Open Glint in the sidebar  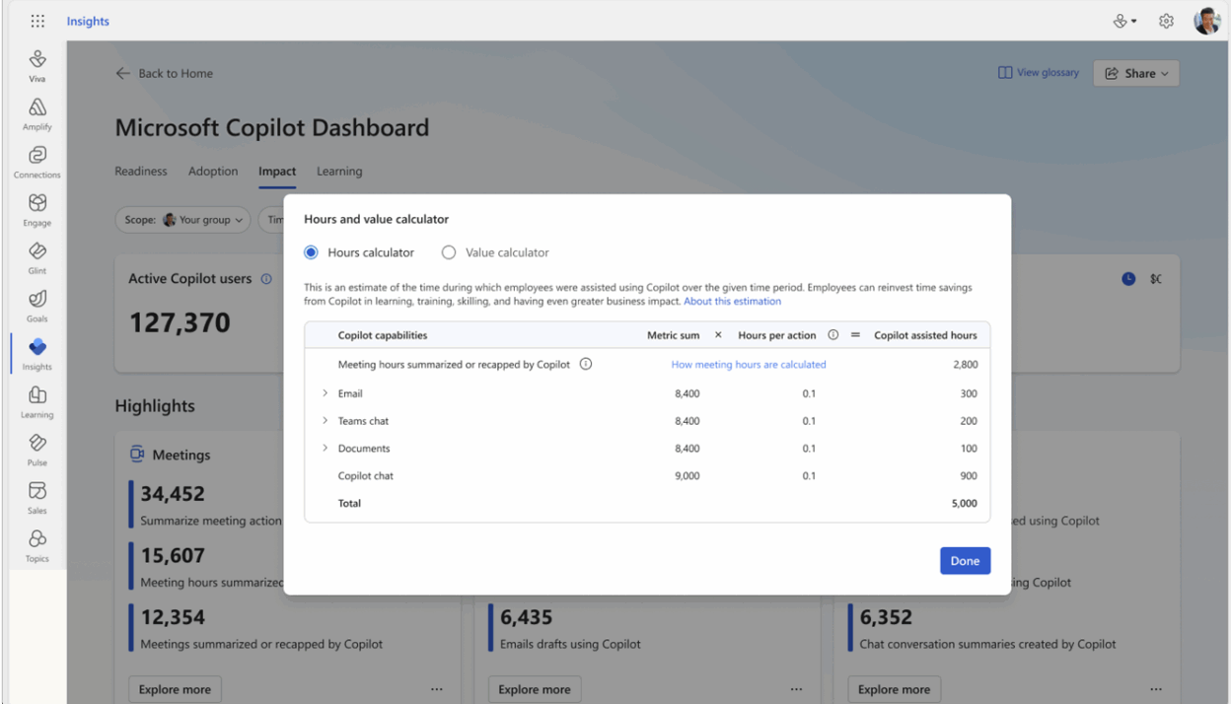coord(37,258)
